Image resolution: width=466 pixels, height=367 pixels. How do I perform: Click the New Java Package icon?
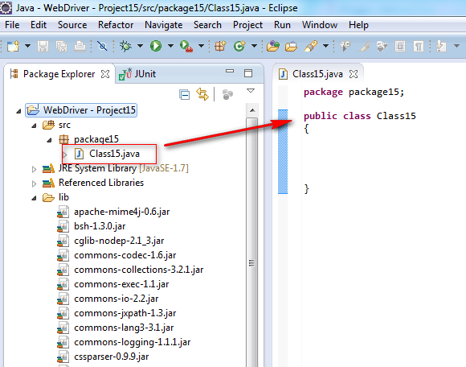(220, 46)
